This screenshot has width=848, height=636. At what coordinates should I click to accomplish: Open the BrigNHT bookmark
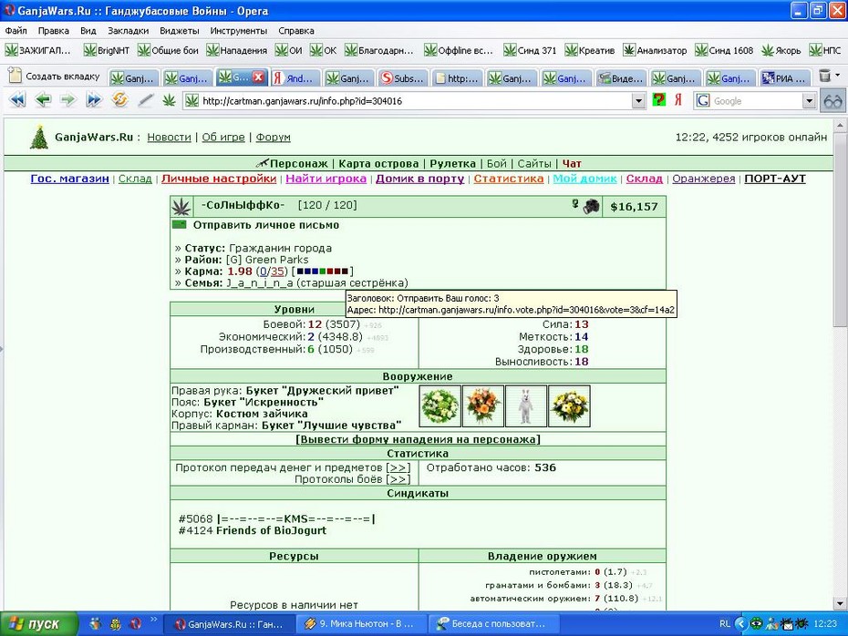tap(107, 50)
